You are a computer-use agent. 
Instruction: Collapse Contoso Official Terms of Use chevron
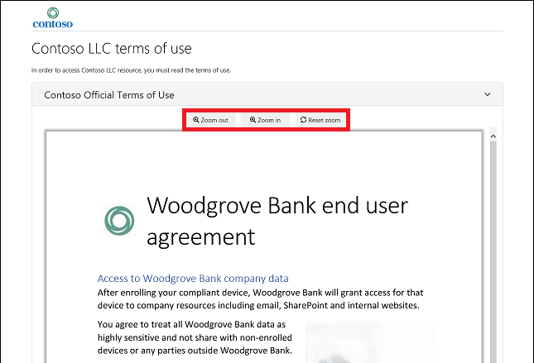[488, 94]
